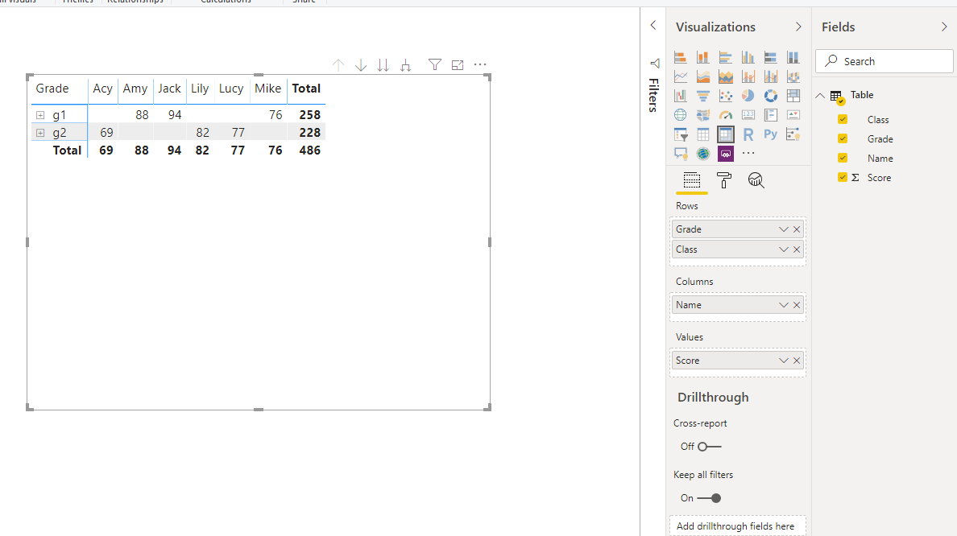Select the clustered bar chart visual

tap(726, 57)
